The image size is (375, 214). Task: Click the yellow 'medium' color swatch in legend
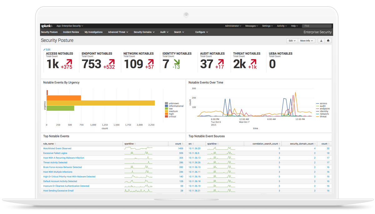[x=166, y=110]
